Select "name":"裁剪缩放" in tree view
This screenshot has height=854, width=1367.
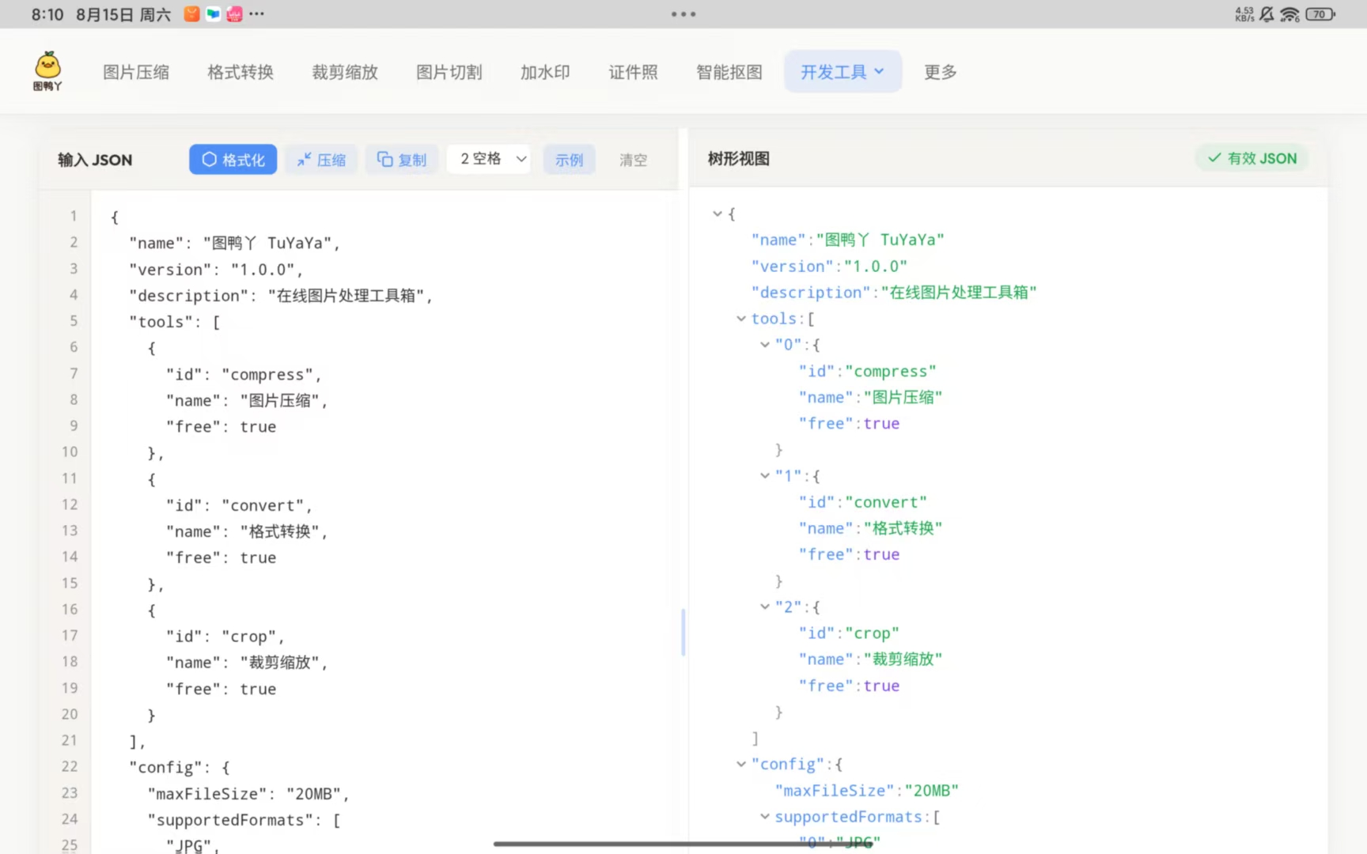pos(870,659)
